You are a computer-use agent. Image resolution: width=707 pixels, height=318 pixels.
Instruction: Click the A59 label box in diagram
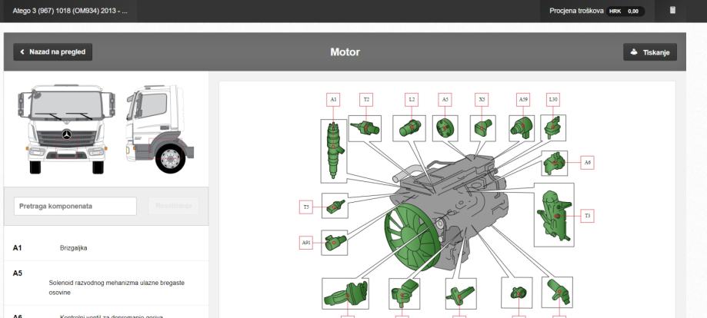click(x=523, y=100)
